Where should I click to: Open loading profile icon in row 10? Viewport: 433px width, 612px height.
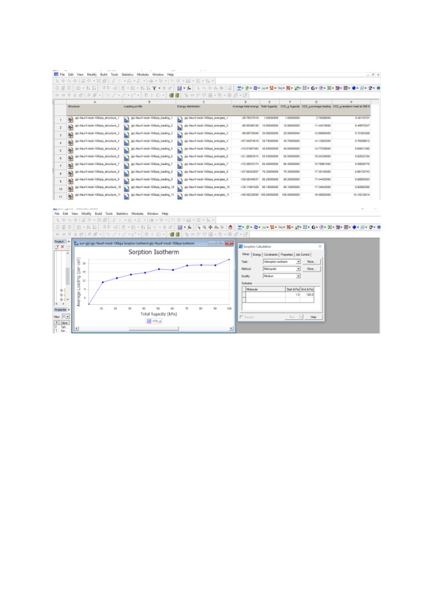coord(126,189)
